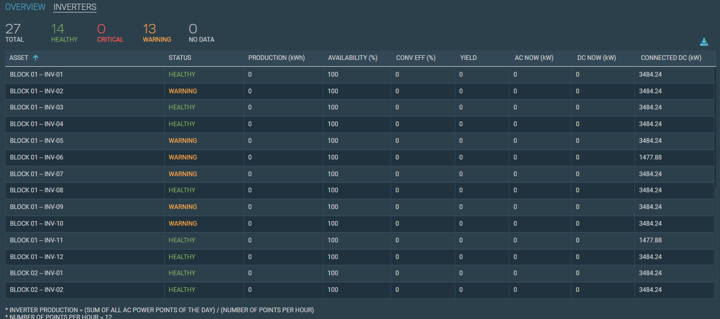The width and height of the screenshot is (720, 319).
Task: Filter by 13 WARNING inverters
Action: 157,33
